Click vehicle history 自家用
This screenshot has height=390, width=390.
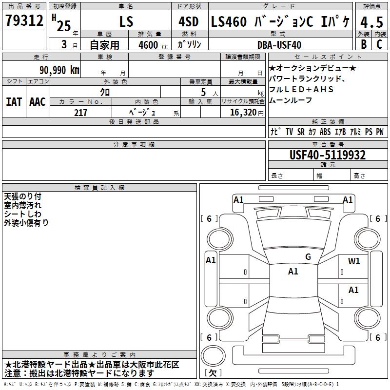pyautogui.click(x=104, y=45)
